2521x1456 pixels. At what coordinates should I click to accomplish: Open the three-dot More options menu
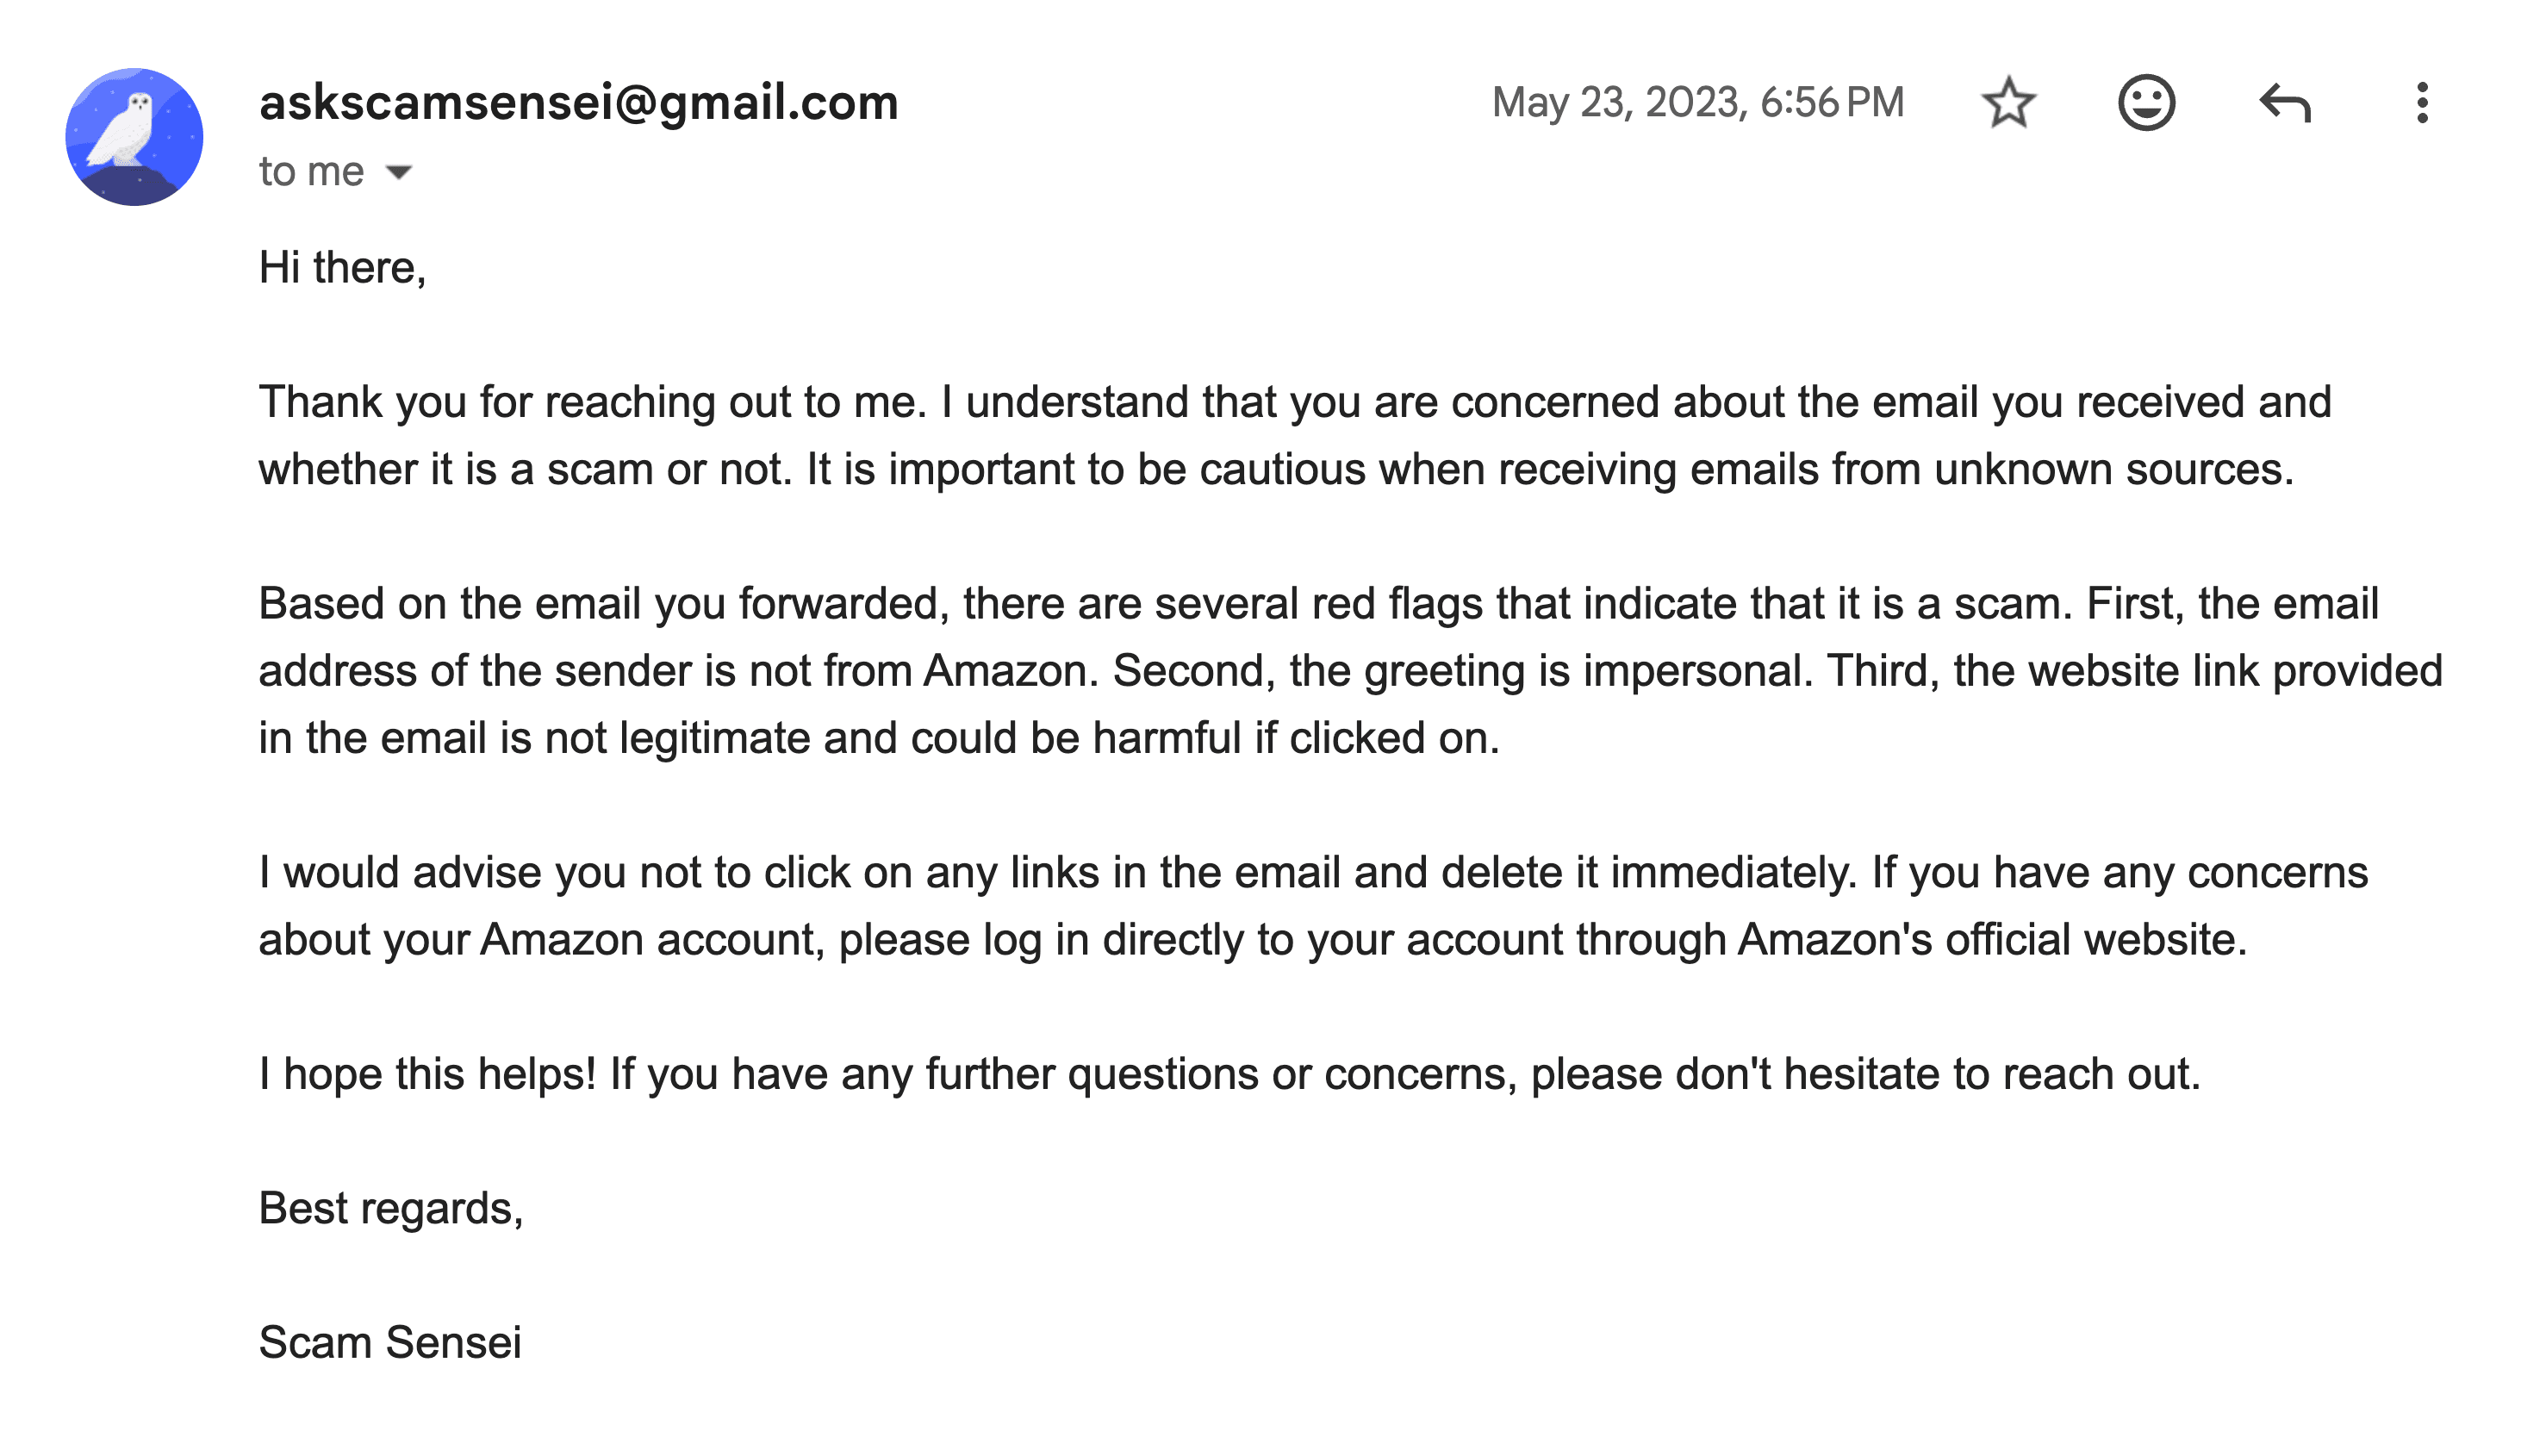(2421, 102)
